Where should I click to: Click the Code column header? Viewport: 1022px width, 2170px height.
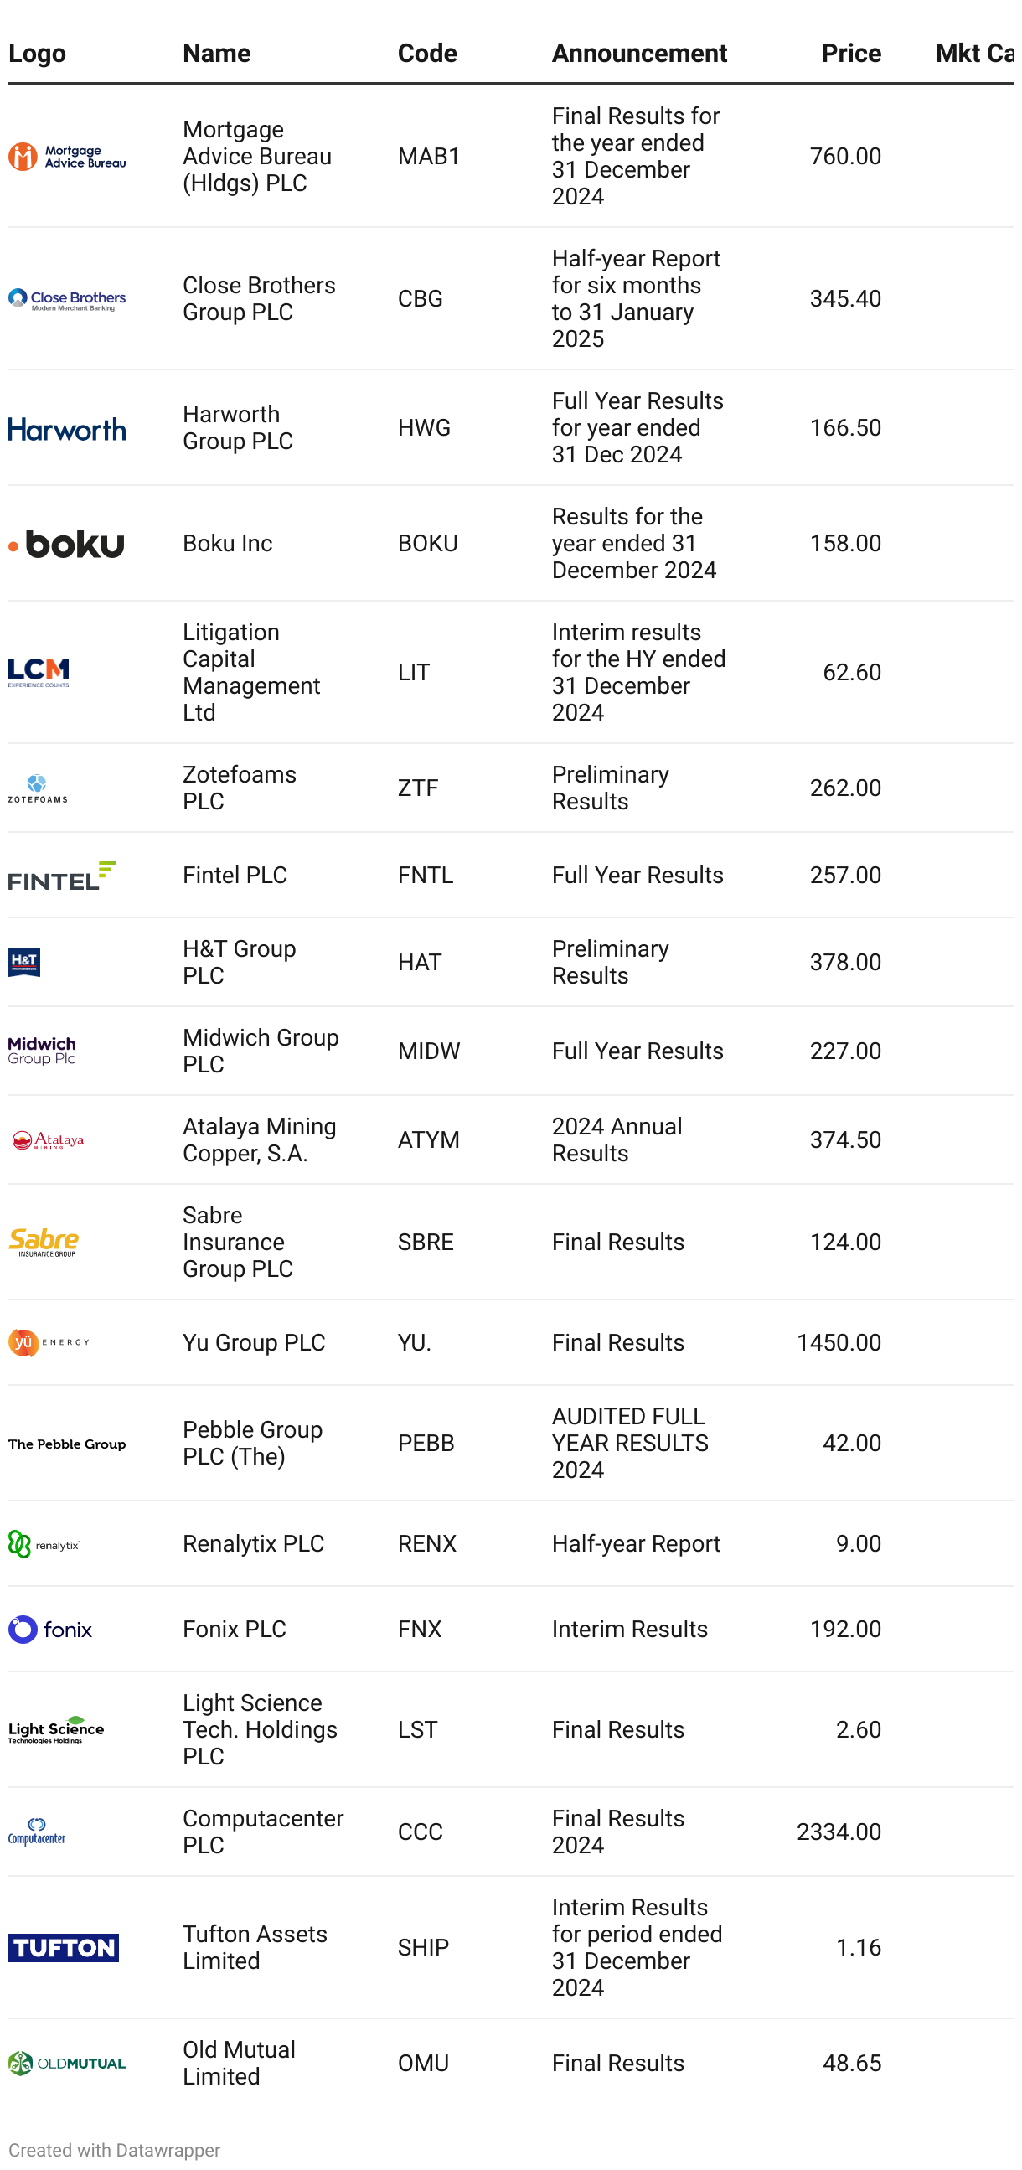point(427,53)
